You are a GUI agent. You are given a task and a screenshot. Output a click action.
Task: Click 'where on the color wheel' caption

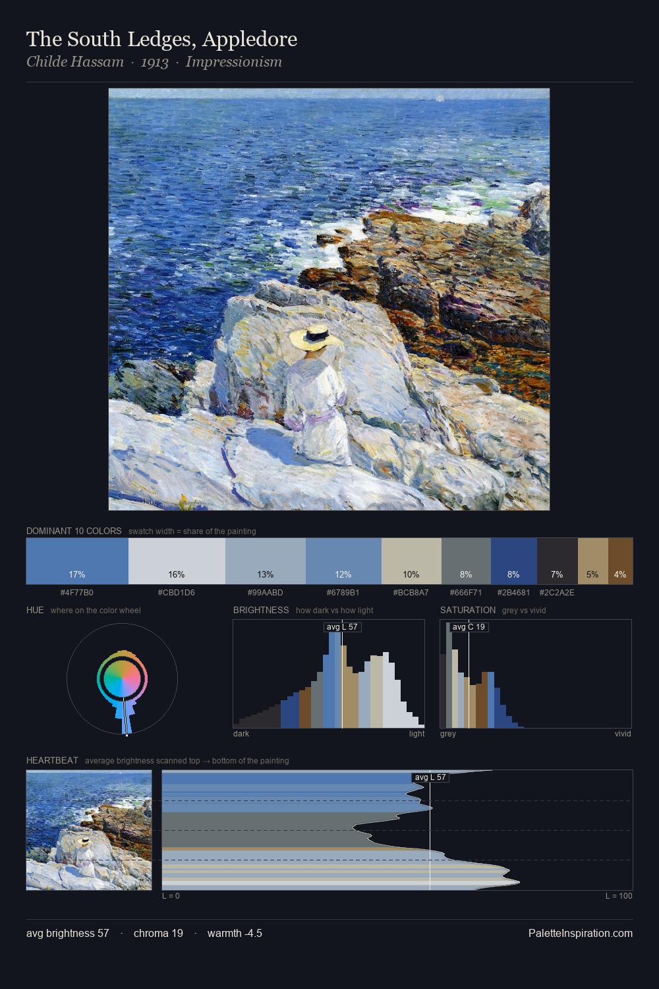(x=96, y=611)
